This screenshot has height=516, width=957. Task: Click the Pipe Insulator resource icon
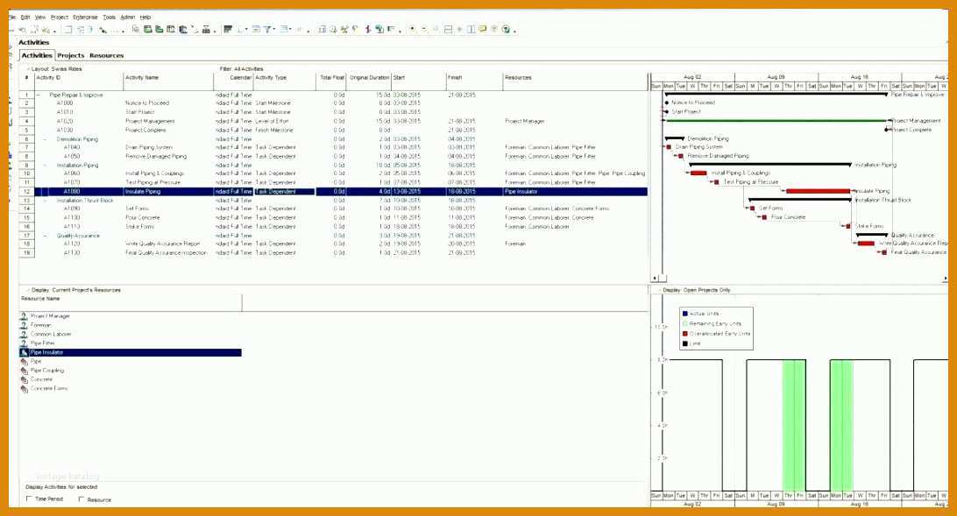click(24, 352)
